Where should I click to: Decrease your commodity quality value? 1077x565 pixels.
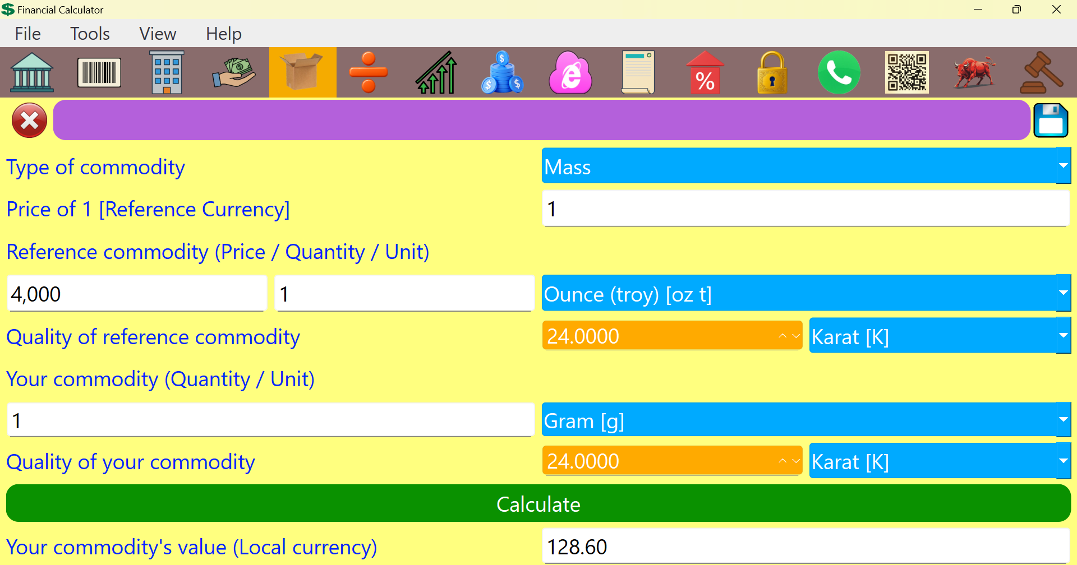coord(795,461)
